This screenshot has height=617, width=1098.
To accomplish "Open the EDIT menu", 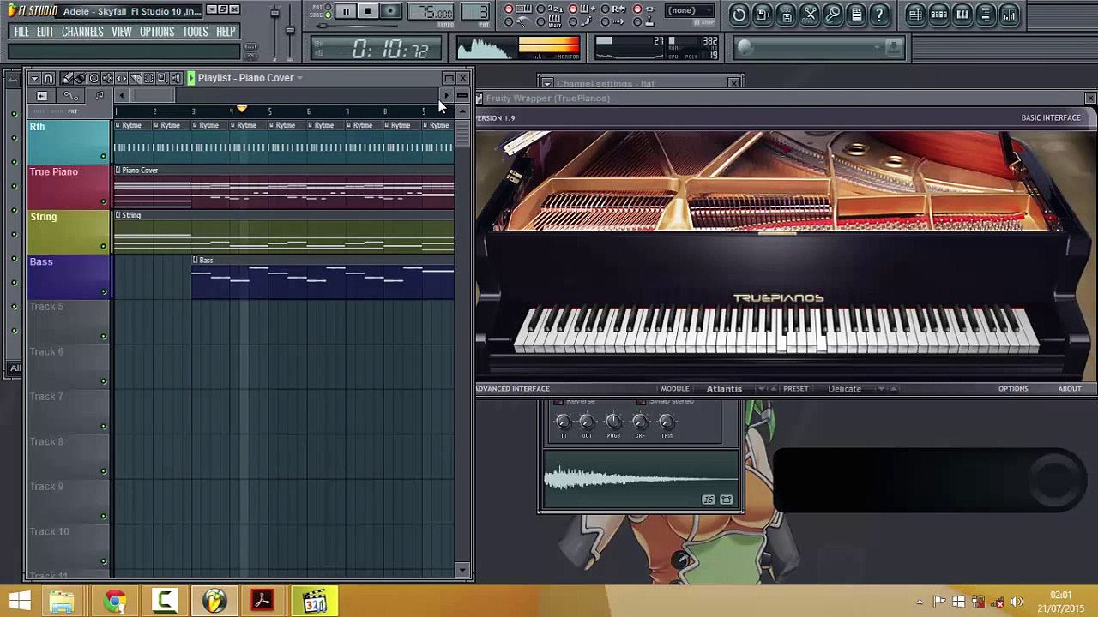I will 45,32.
